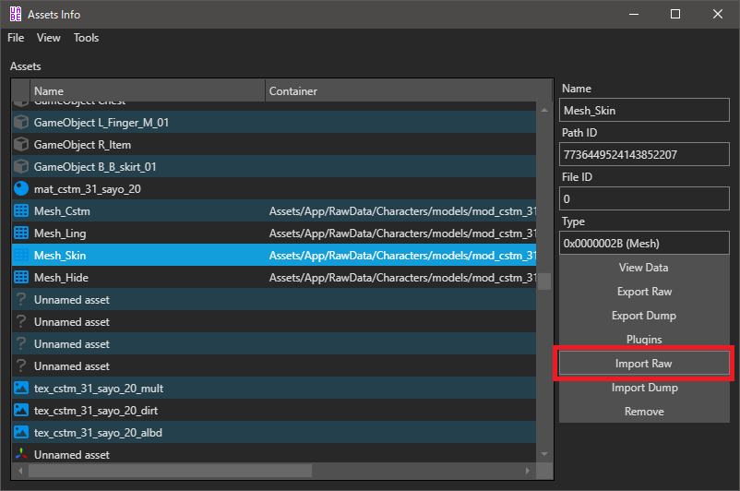This screenshot has height=491, width=740.
Task: Select the Mesh_Cstm asset row
Action: click(x=274, y=211)
